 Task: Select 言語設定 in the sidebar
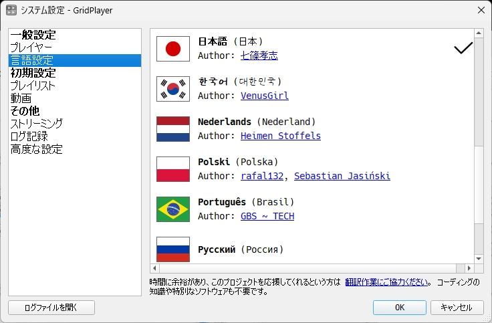click(31, 60)
